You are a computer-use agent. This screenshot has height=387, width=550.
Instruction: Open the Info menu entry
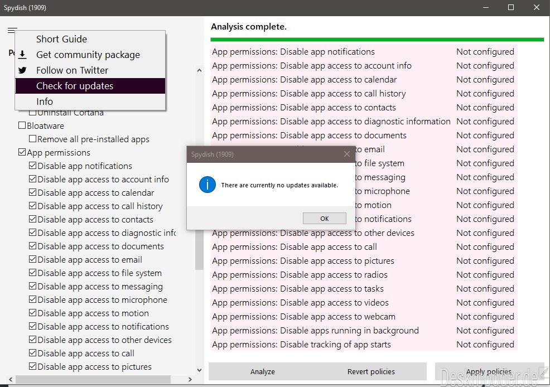pyautogui.click(x=90, y=101)
